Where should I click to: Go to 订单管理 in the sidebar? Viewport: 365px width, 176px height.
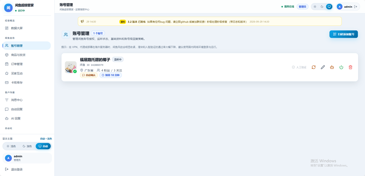(x=27, y=64)
